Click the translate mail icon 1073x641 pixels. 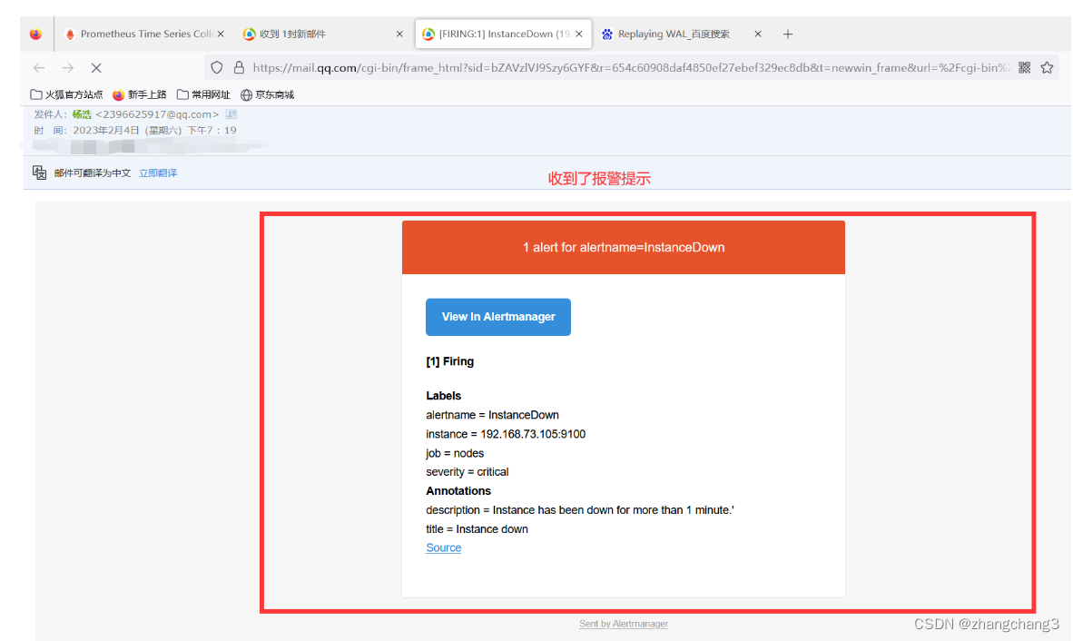pos(40,173)
